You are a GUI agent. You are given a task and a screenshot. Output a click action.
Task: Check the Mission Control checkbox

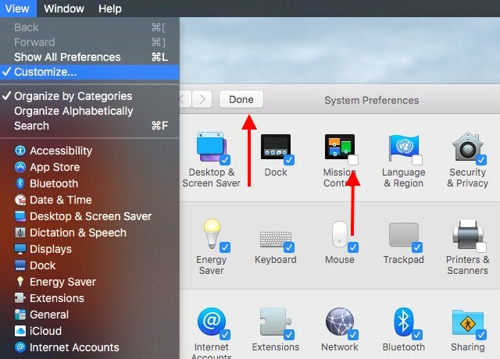coord(353,160)
